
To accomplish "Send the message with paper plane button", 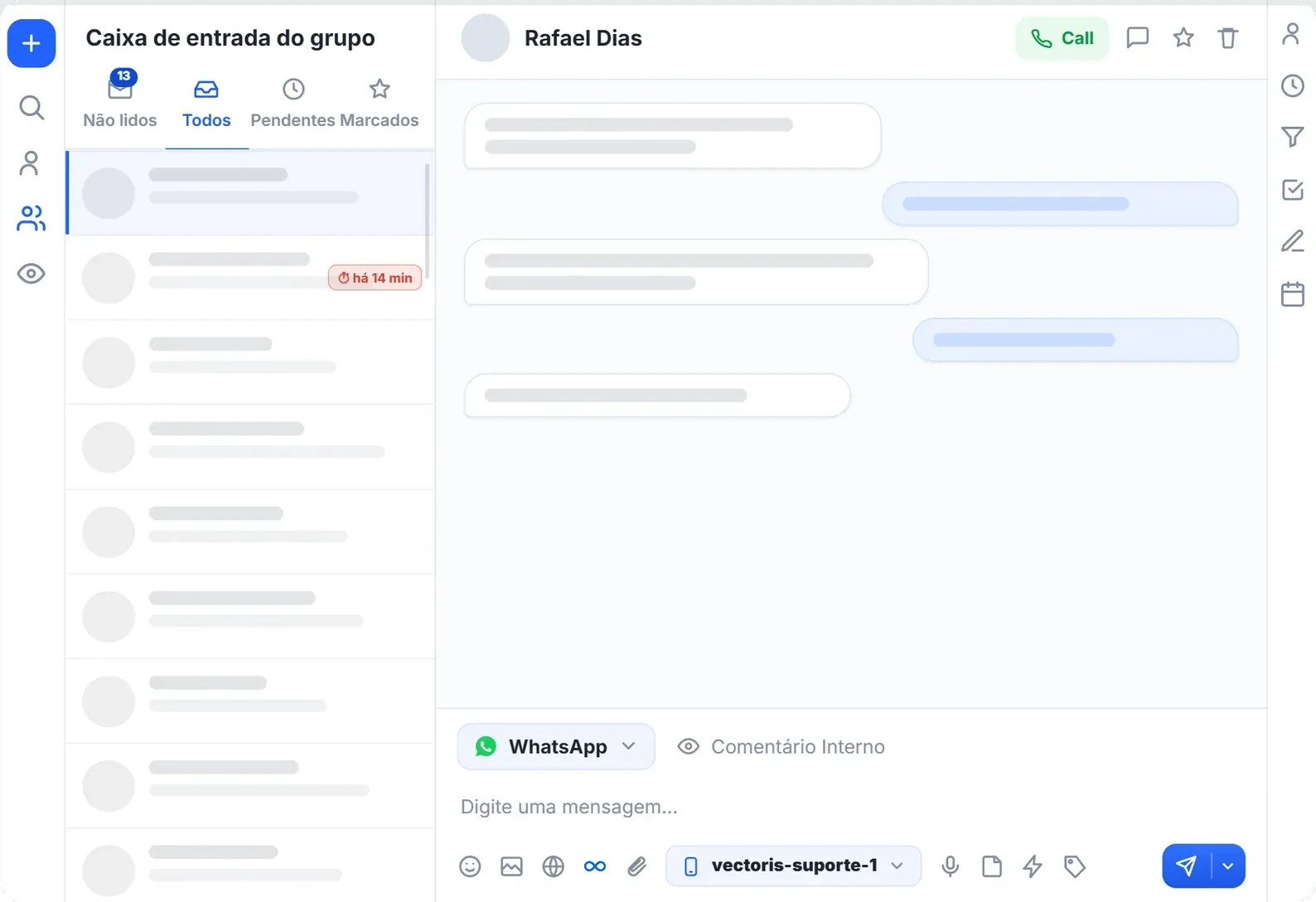I will click(x=1187, y=866).
